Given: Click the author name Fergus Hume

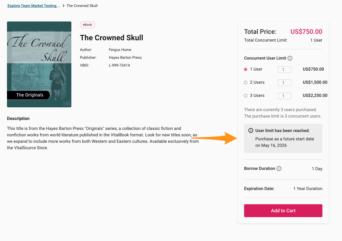Looking at the screenshot, I should 120,50.
